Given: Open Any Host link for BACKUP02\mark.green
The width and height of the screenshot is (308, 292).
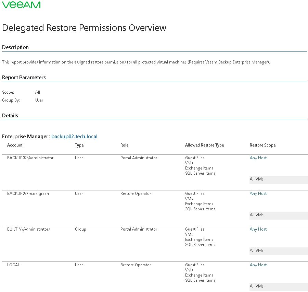Looking at the screenshot, I should pyautogui.click(x=258, y=194).
